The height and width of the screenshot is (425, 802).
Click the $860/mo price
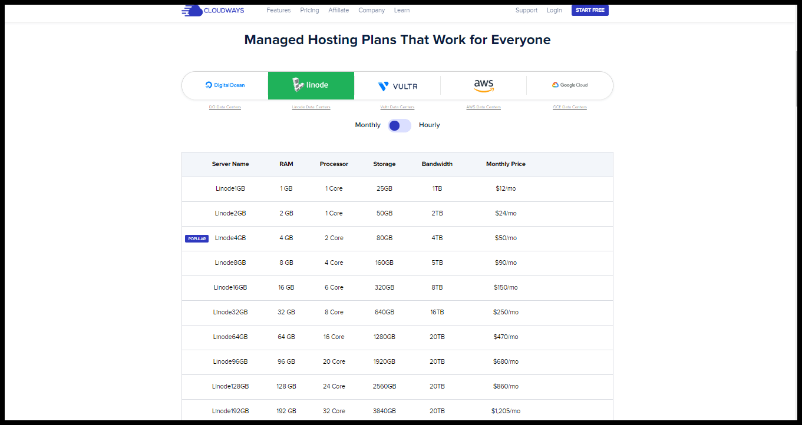(506, 387)
